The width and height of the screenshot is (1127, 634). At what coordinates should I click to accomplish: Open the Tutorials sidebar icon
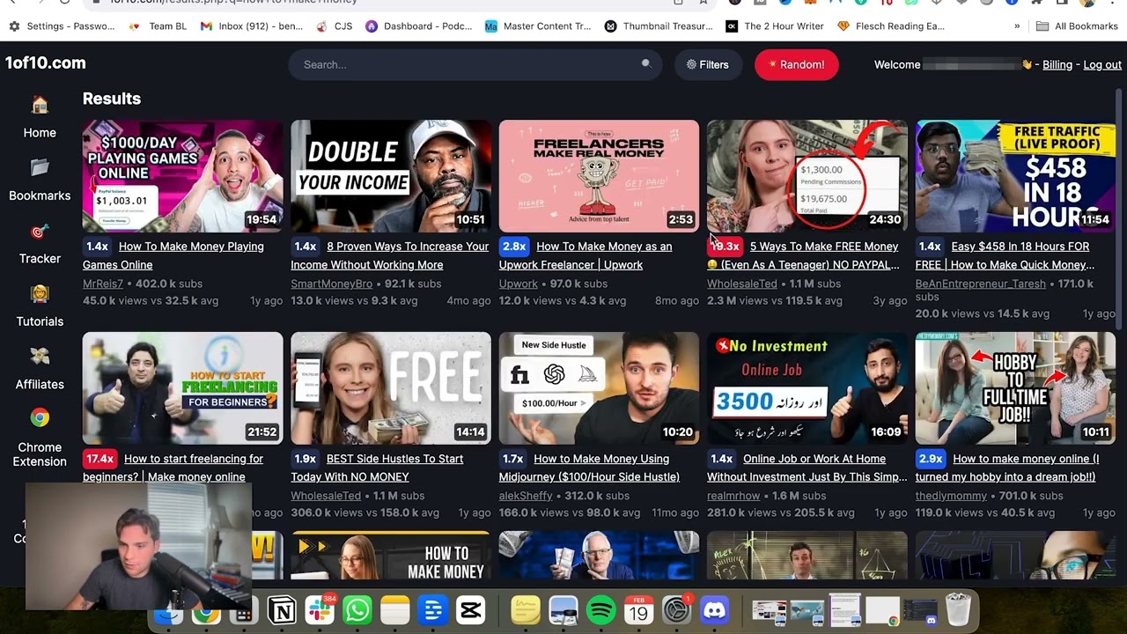point(40,294)
